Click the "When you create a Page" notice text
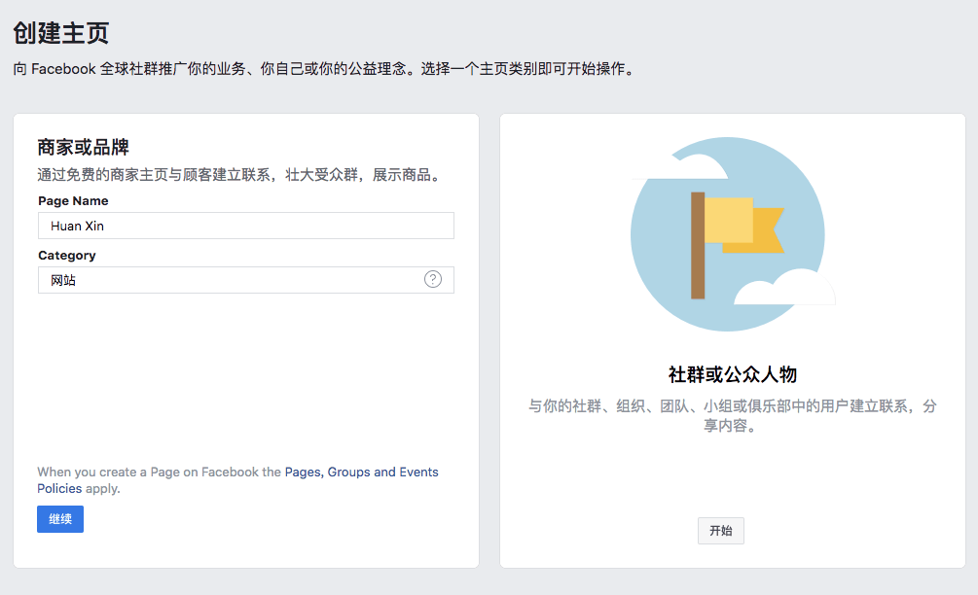978x595 pixels. click(x=159, y=472)
